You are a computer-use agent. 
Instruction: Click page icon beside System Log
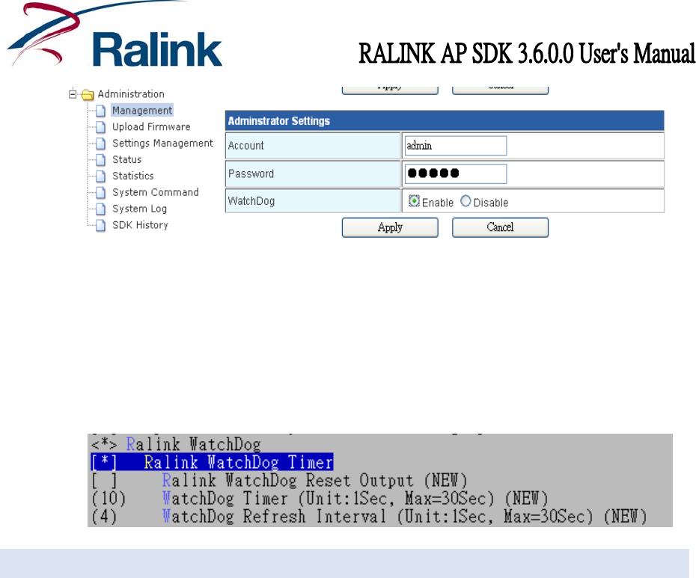point(101,209)
